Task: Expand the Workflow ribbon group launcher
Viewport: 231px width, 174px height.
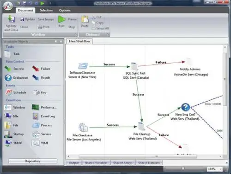Action: [76, 35]
